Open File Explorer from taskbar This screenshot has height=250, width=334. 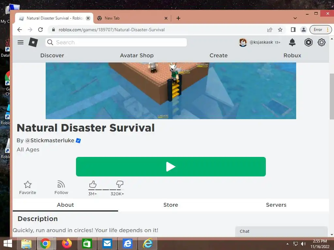(26, 243)
